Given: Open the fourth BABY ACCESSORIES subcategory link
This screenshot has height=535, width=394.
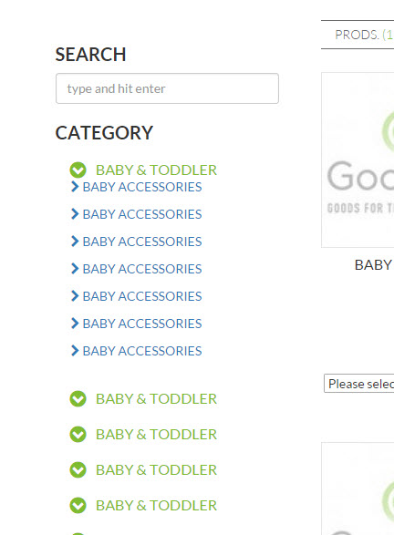Looking at the screenshot, I should 142,269.
